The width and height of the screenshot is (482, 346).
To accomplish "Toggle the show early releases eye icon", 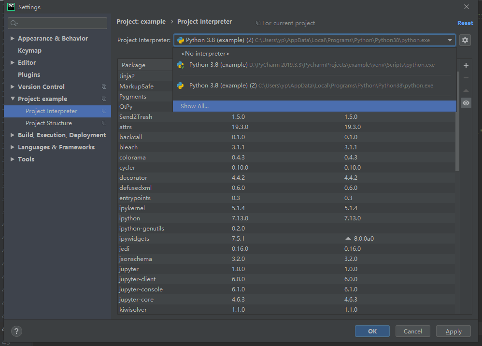I will click(466, 103).
